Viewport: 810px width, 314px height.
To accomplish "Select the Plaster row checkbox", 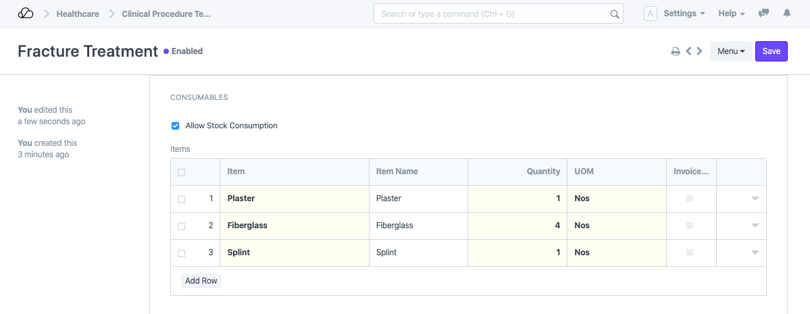I will coord(181,199).
